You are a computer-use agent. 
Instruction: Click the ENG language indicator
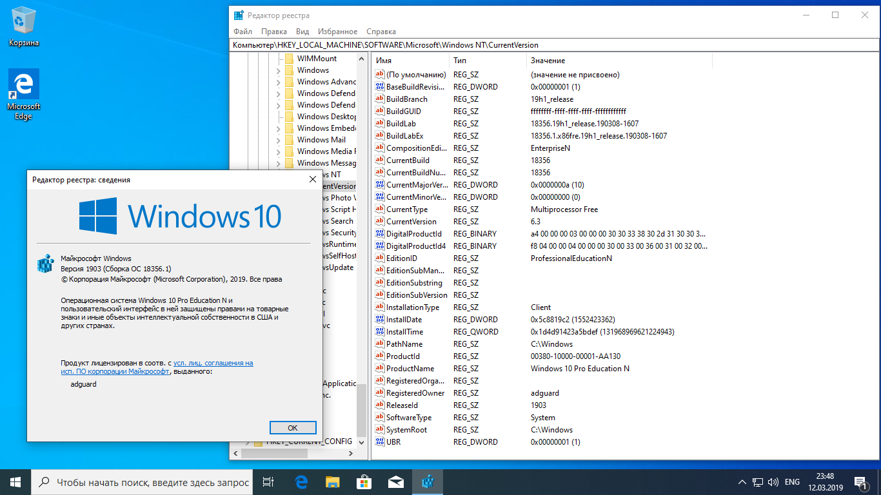tap(792, 482)
